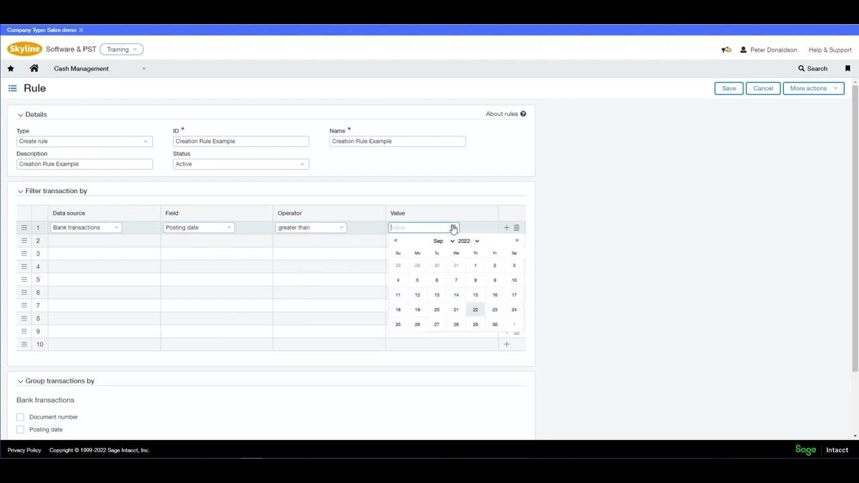Go to the home icon
This screenshot has height=483, width=859.
coord(34,68)
